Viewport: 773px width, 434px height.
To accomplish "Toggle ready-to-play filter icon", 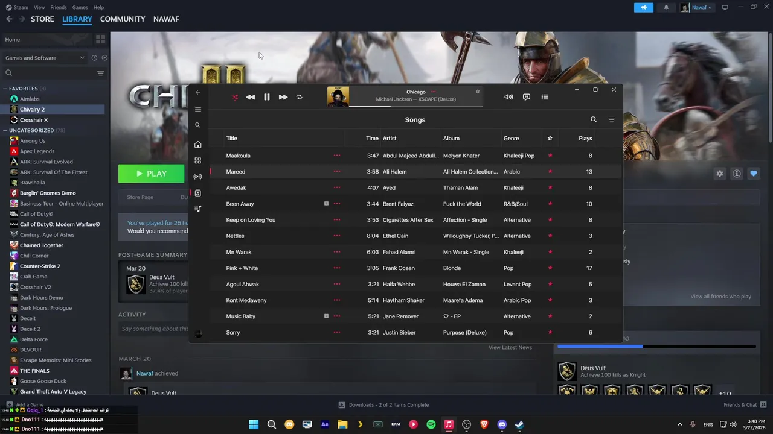I will point(104,58).
